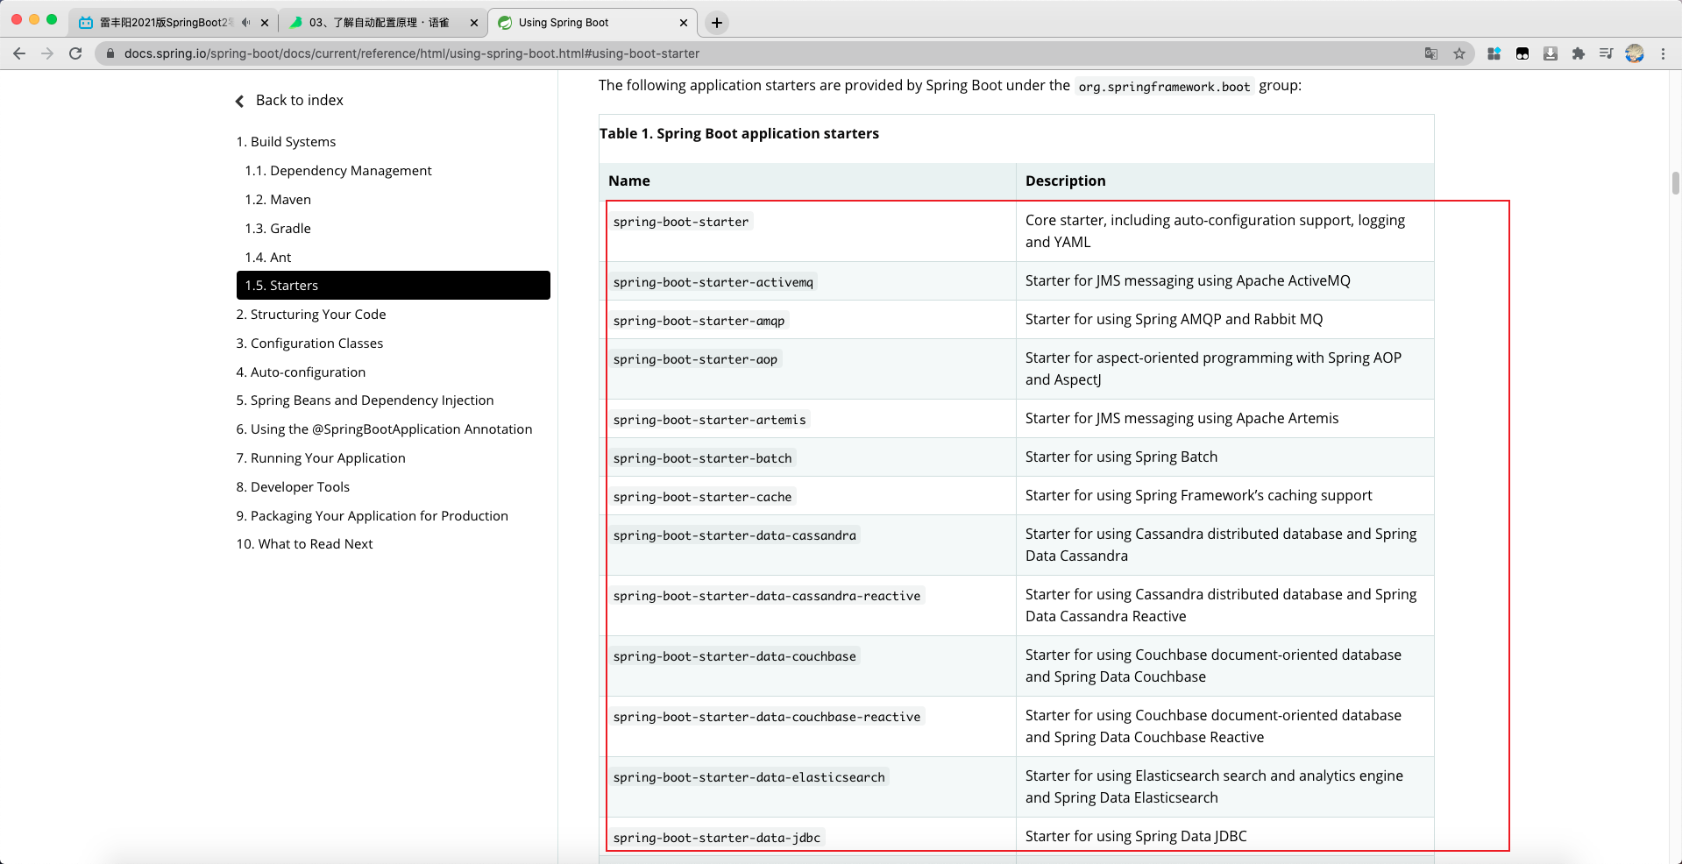
Task: Click the Back to index chevron arrow
Action: pos(239,102)
